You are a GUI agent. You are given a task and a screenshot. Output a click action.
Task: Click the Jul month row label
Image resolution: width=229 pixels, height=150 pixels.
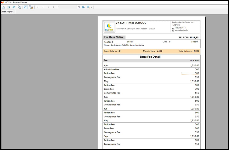(105, 109)
